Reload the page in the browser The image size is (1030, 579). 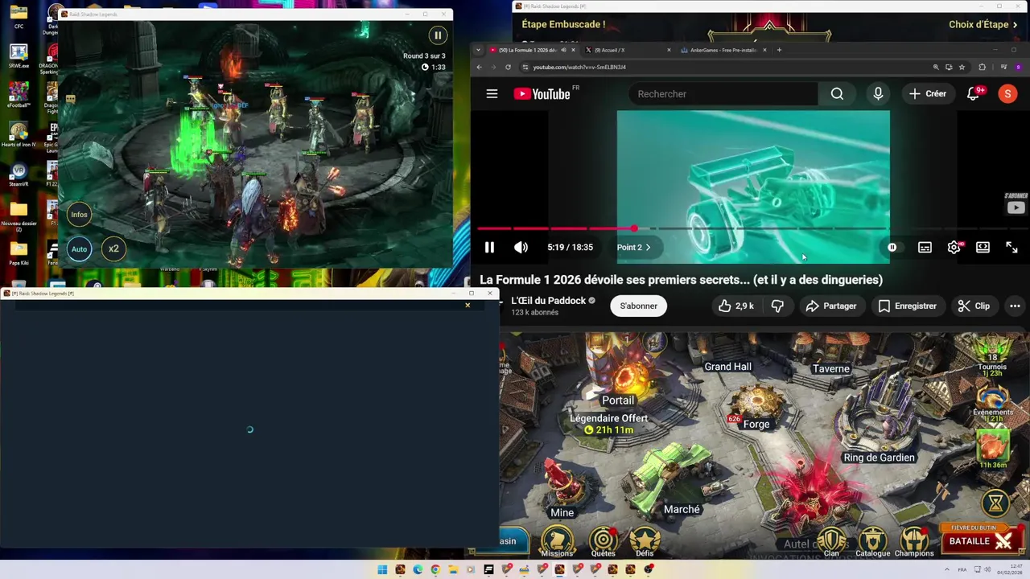508,68
